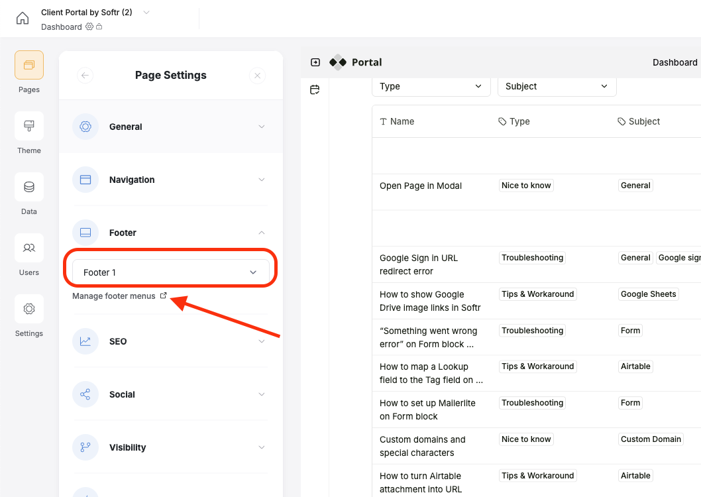Image resolution: width=701 pixels, height=497 pixels.
Task: Open the Data sidebar icon
Action: tap(29, 187)
